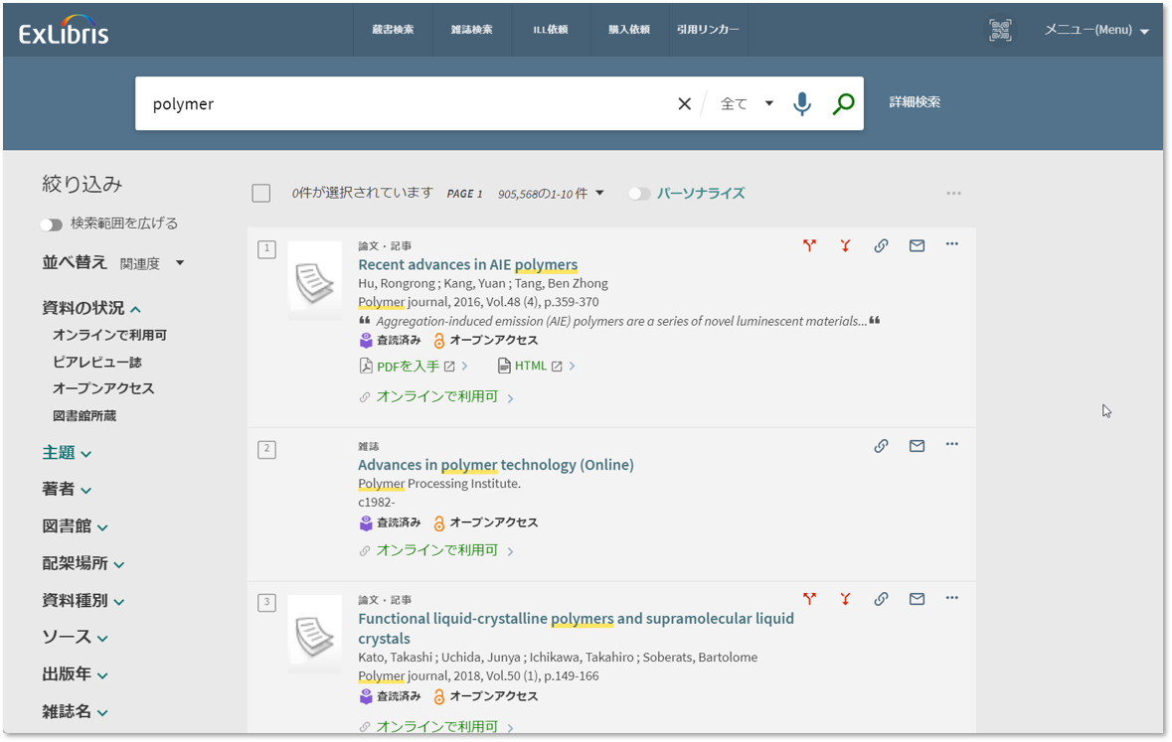The height and width of the screenshot is (742, 1172).
Task: Click the green magnifier search icon
Action: (x=843, y=103)
